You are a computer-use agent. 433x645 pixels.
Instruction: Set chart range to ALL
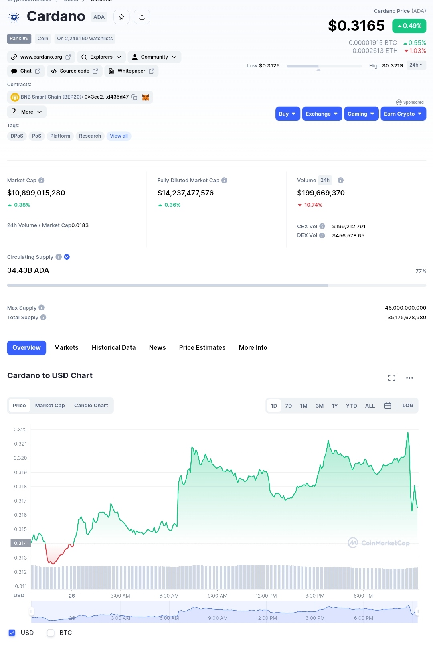[x=370, y=406]
